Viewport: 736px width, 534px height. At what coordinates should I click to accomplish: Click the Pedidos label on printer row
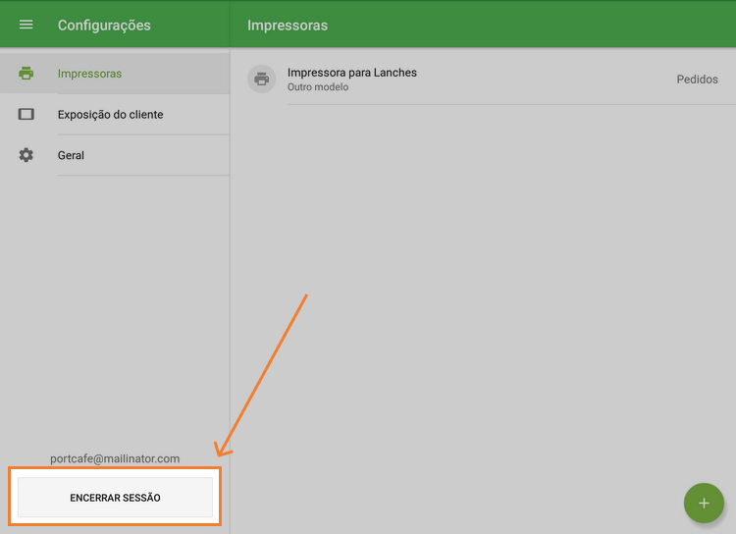pyautogui.click(x=697, y=80)
